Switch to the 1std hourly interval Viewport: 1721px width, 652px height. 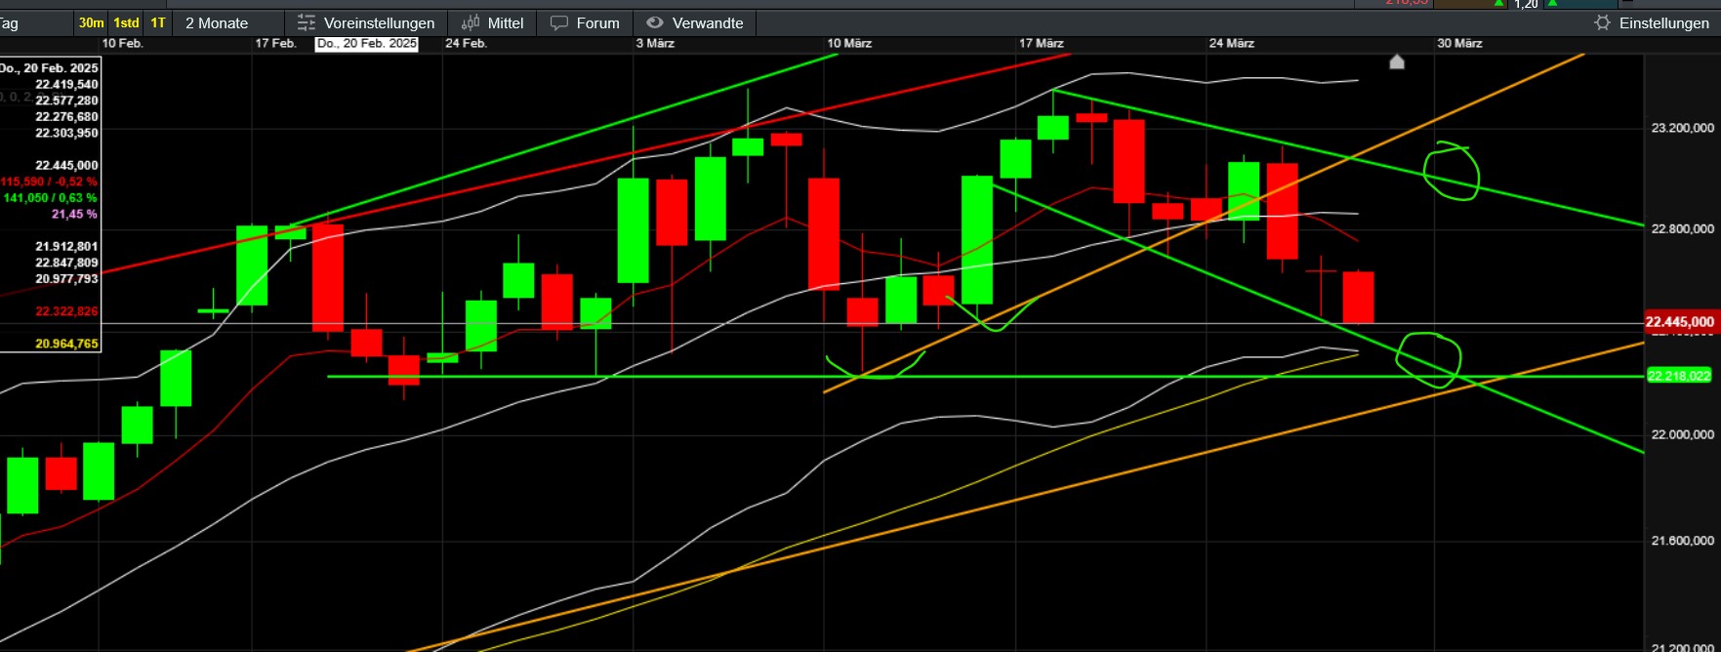click(x=126, y=22)
